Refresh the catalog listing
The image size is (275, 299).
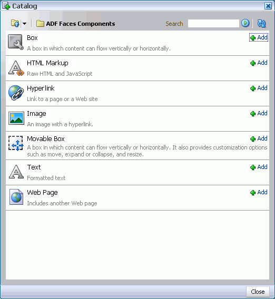coord(261,24)
